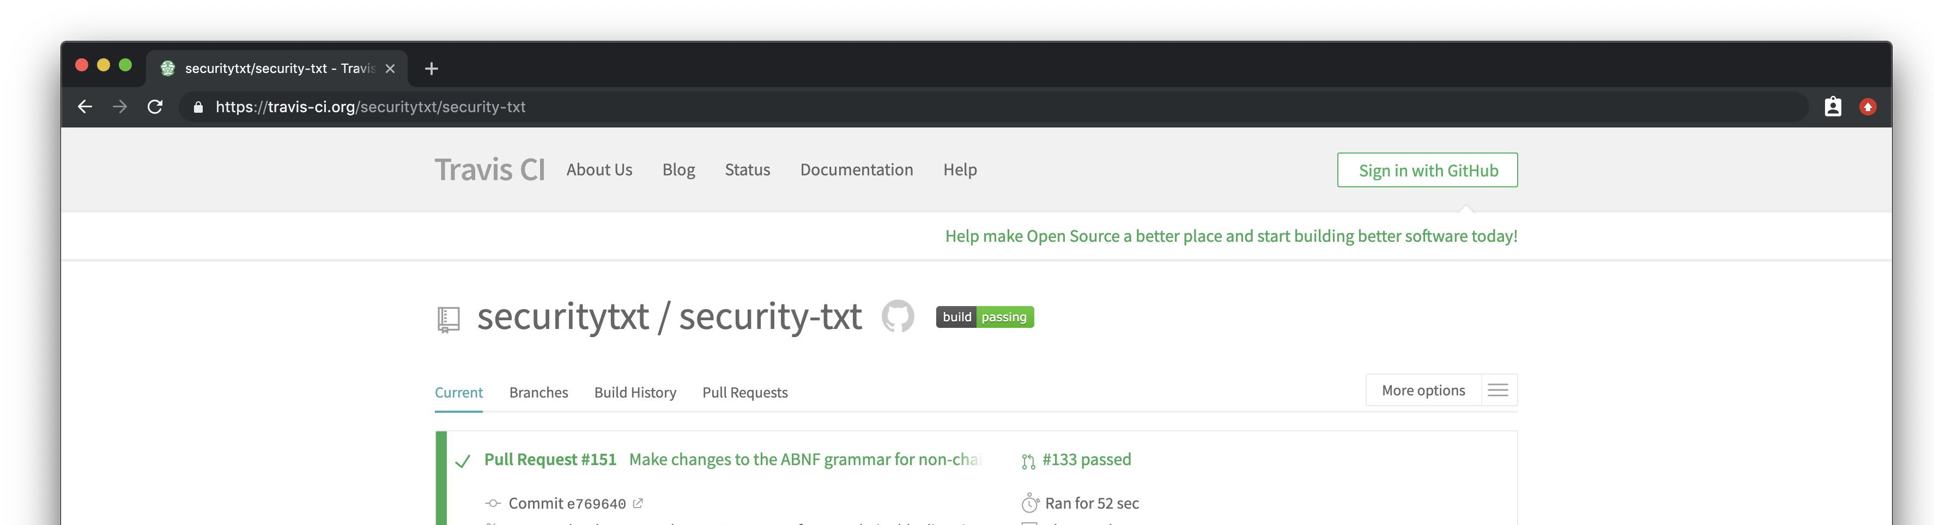
Task: Click the red update arrow icon
Action: [x=1868, y=107]
